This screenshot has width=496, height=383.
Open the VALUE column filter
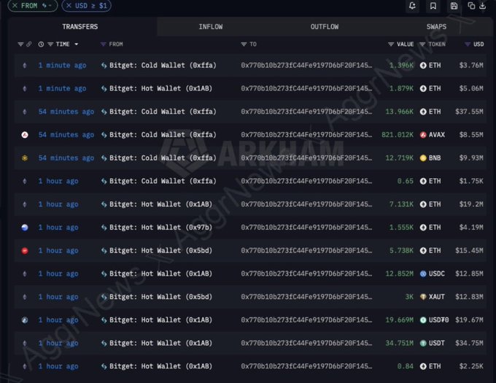pyautogui.click(x=391, y=45)
